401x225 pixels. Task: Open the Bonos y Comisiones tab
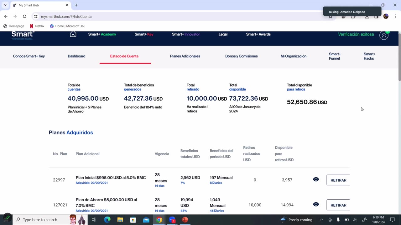[242, 56]
